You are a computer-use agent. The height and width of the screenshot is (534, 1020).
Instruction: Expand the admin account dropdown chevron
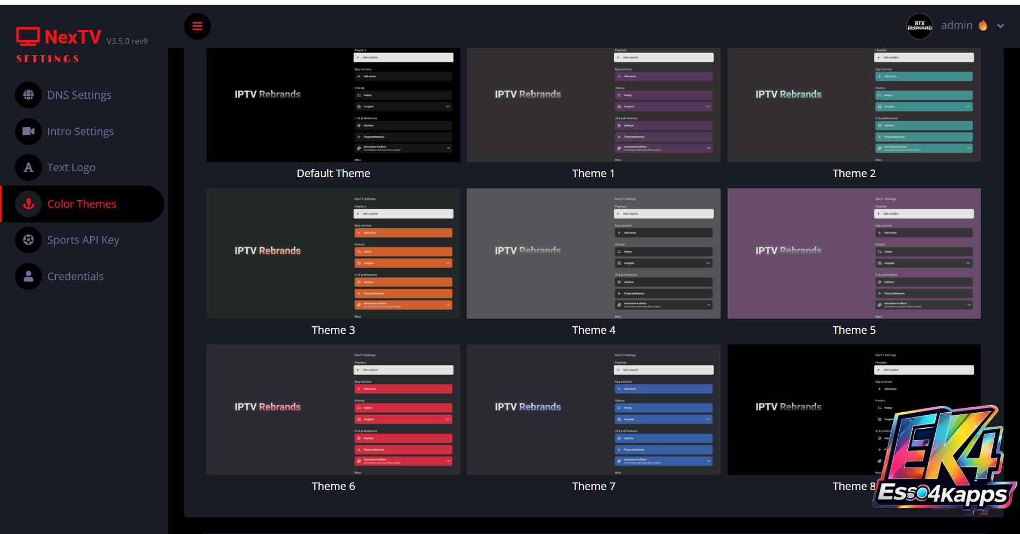coord(1000,26)
